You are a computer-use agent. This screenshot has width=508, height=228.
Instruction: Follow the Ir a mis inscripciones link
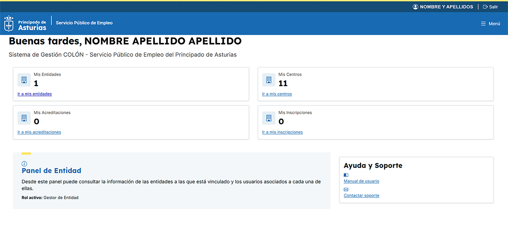[283, 132]
